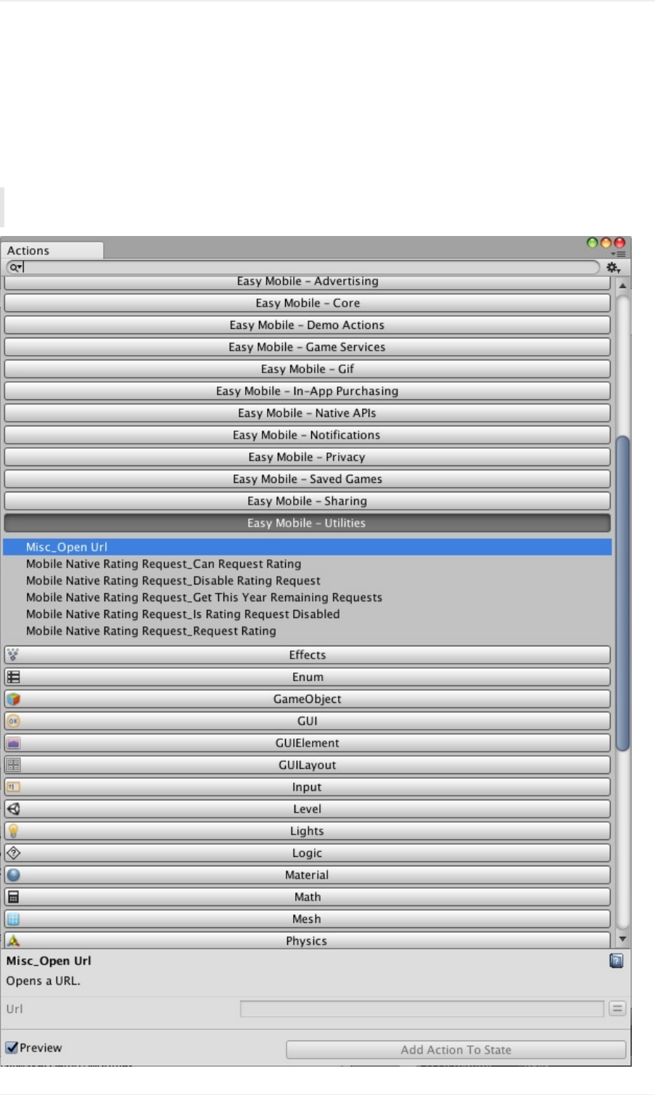Expand the GUI category

[x=308, y=721]
